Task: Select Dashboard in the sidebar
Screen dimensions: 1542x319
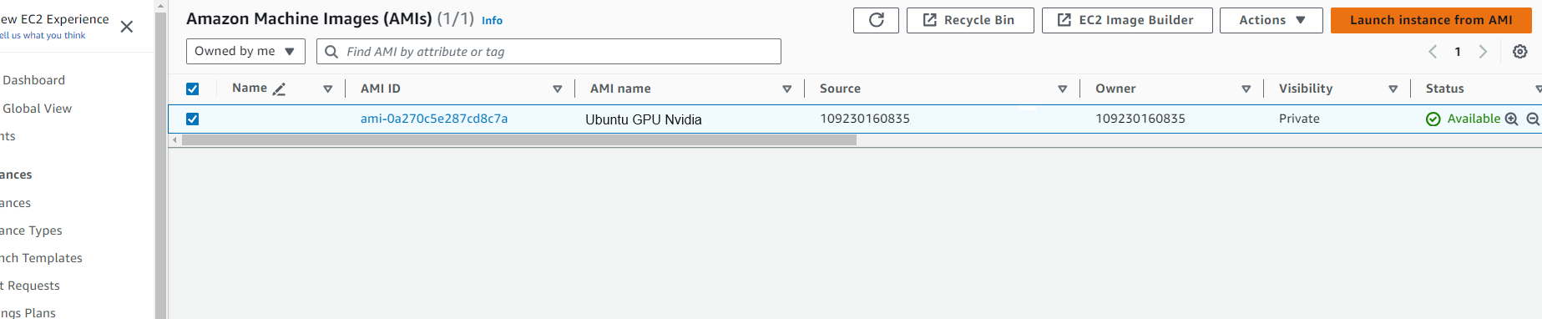Action: coord(33,80)
